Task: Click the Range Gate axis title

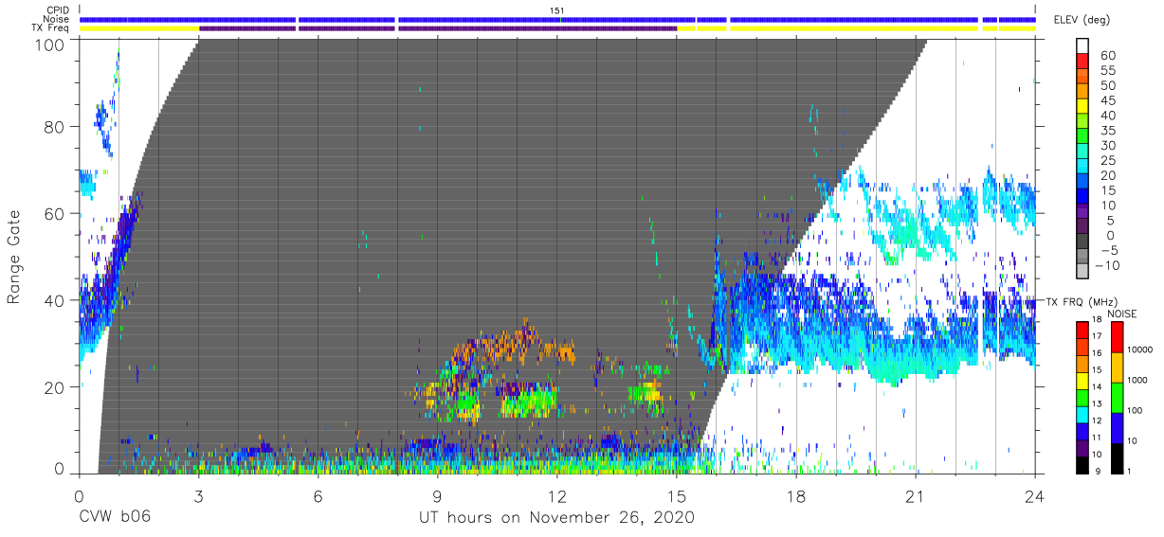Action: [x=15, y=257]
